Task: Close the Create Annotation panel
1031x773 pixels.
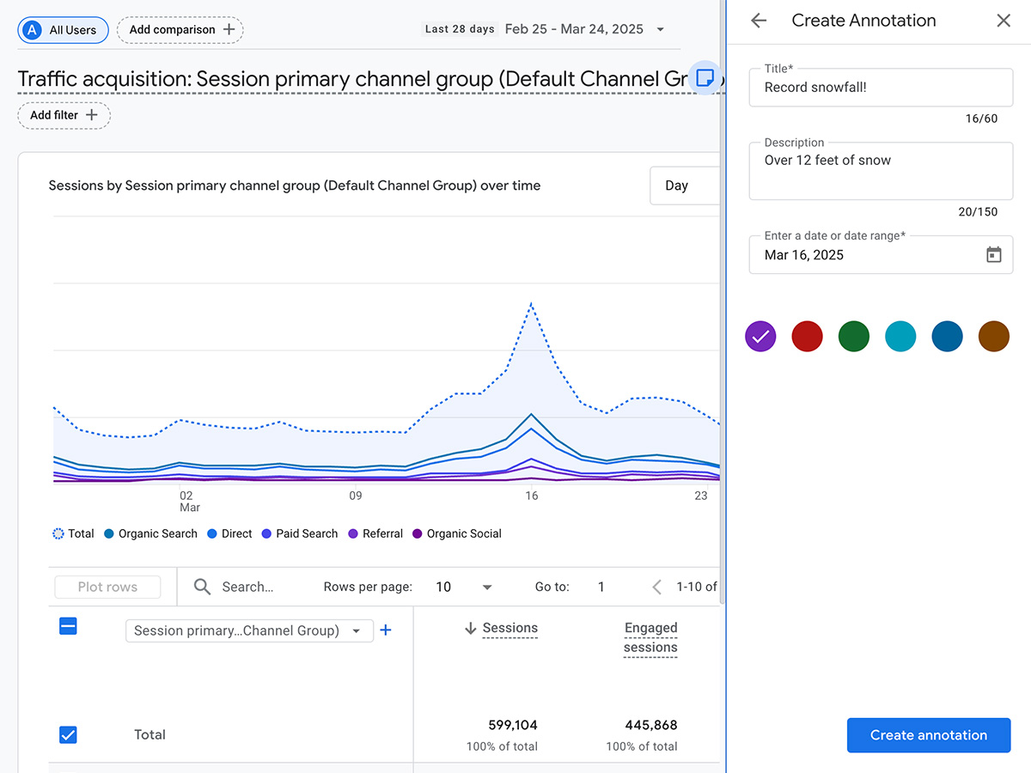Action: [1004, 21]
